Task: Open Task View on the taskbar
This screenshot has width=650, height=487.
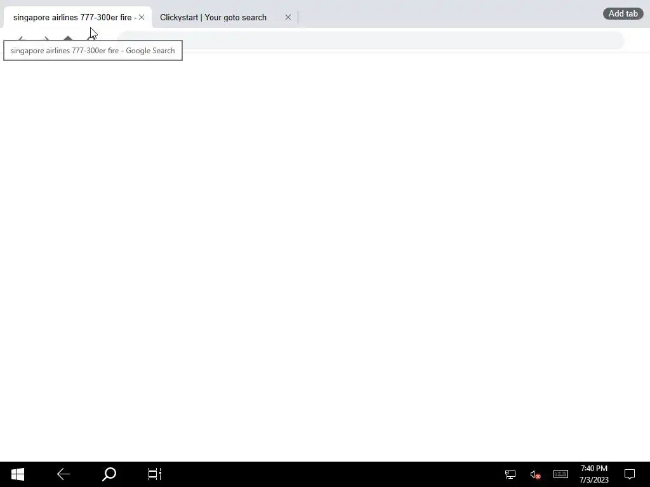Action: (155, 474)
